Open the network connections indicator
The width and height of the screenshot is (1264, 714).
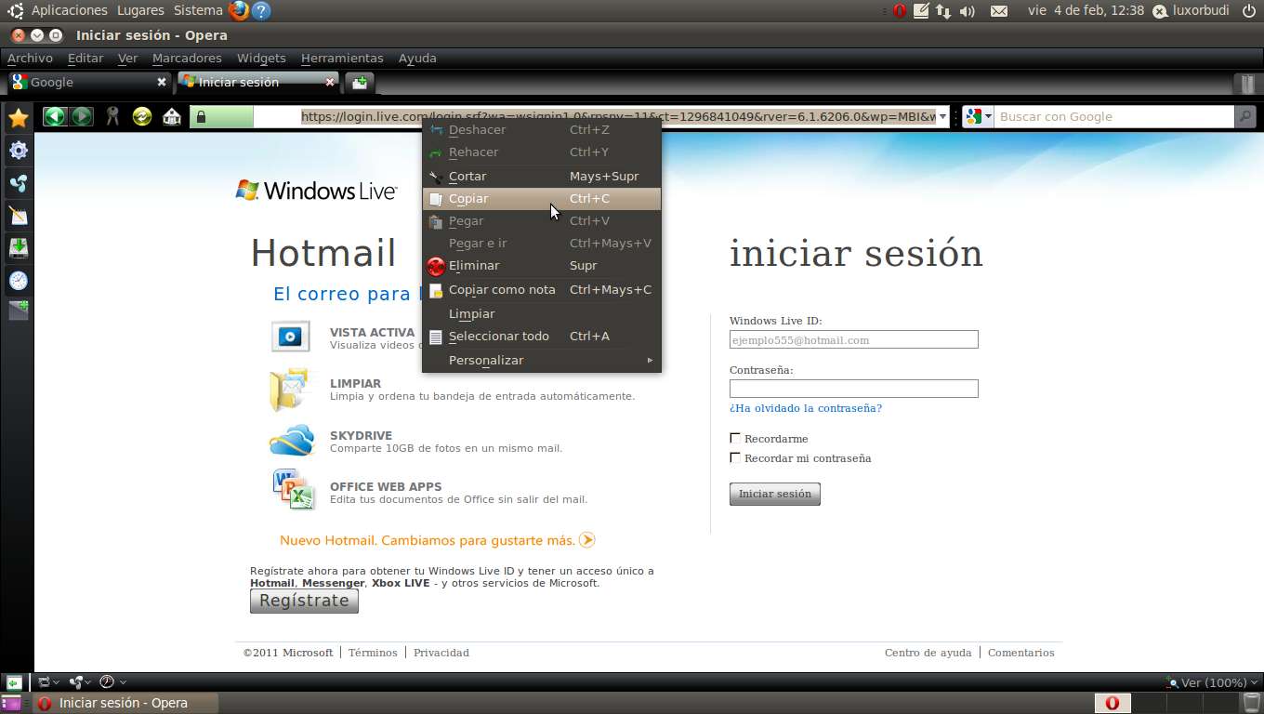pyautogui.click(x=943, y=11)
